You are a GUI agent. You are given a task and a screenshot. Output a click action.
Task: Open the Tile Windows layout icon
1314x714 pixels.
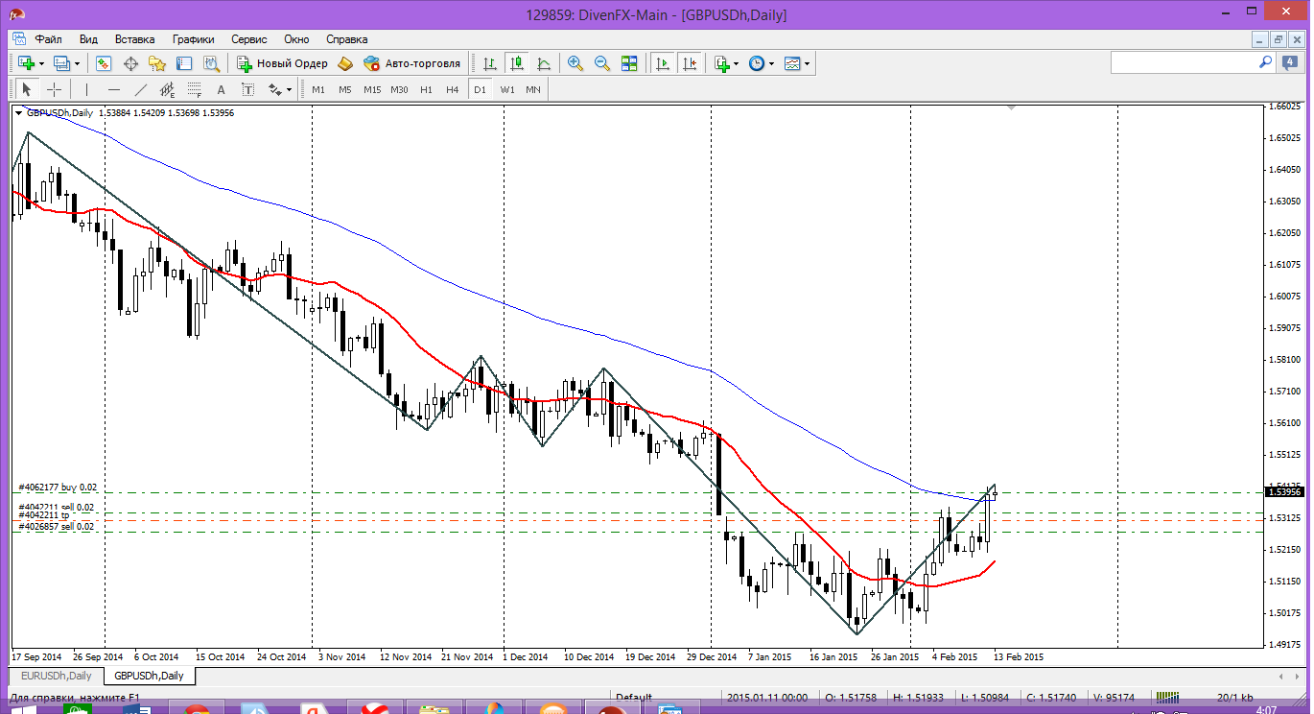click(629, 63)
